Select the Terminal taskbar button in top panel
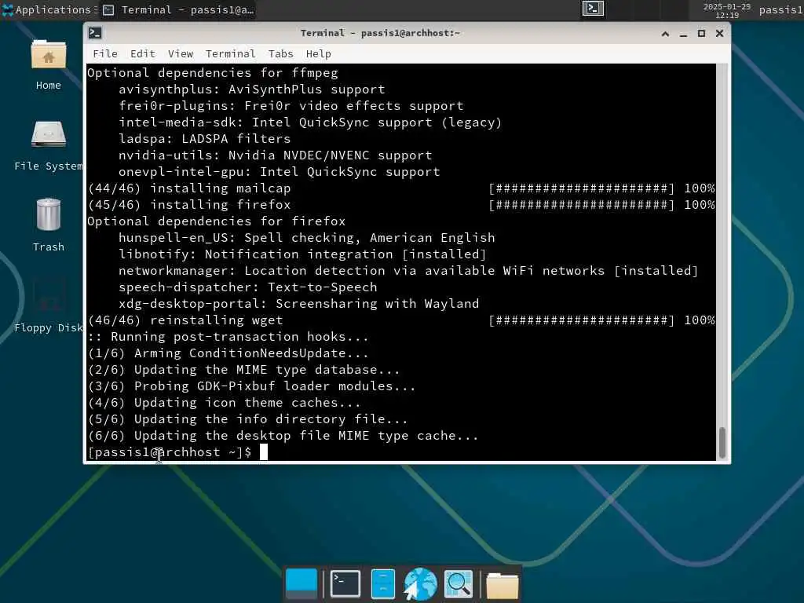Screen dimensions: 804x603 pyautogui.click(x=178, y=9)
